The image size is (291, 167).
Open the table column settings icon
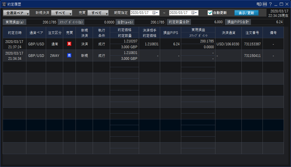(259, 4)
